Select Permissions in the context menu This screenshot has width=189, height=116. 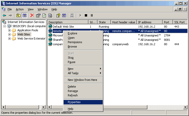coord(83,42)
